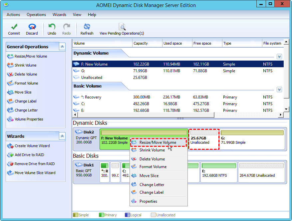Click horizontal scrollbar right arrow

[x=281, y=115]
